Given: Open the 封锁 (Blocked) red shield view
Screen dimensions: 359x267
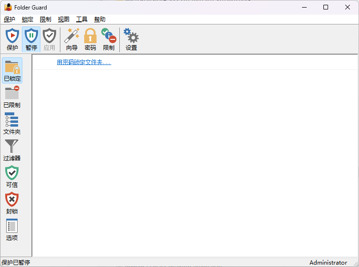Looking at the screenshot, I should (x=12, y=203).
